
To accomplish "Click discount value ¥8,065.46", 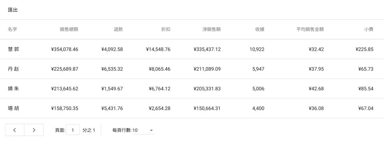I will click(159, 69).
